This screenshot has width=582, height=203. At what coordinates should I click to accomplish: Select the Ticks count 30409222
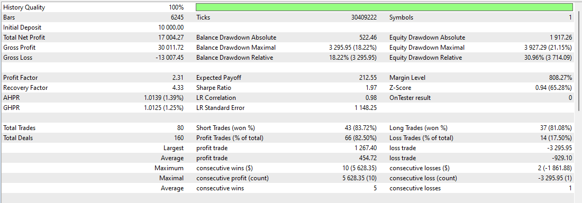pyautogui.click(x=364, y=17)
